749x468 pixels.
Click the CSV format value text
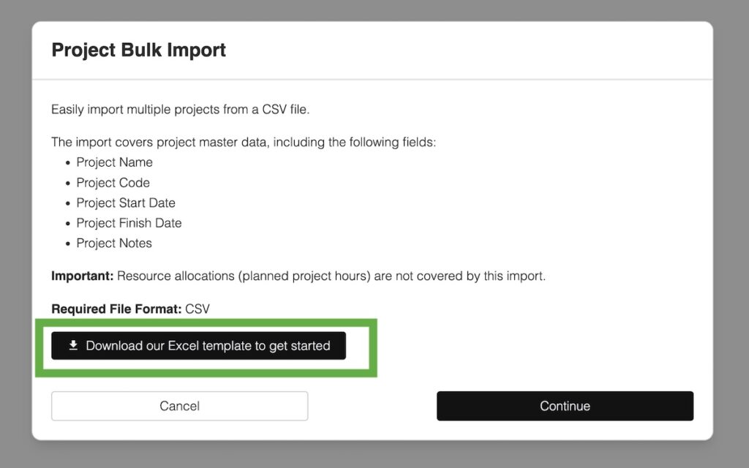coord(197,309)
